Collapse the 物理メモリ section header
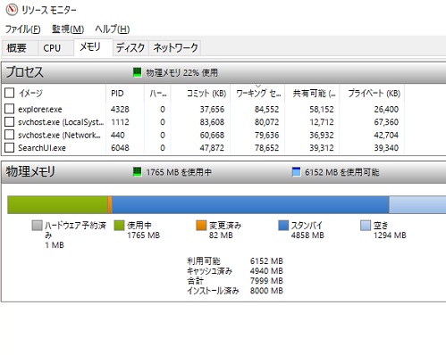The width and height of the screenshot is (446, 355). (x=223, y=172)
